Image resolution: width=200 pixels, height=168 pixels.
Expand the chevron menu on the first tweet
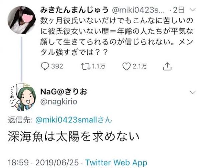tap(193, 10)
